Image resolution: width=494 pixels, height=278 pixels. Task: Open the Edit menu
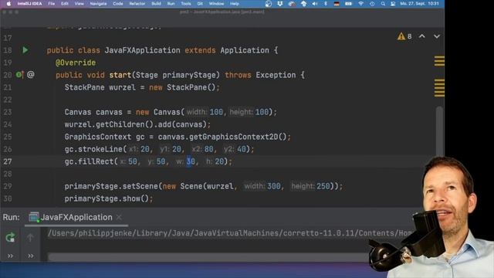tap(65, 4)
